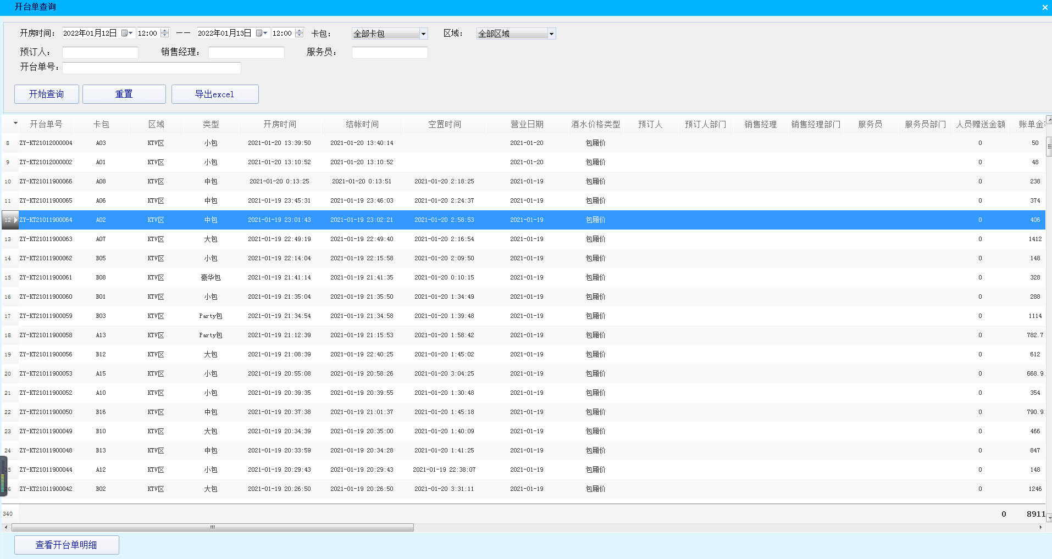This screenshot has width=1052, height=559.
Task: Click horizontal scrollbar left arrow
Action: tap(6, 527)
